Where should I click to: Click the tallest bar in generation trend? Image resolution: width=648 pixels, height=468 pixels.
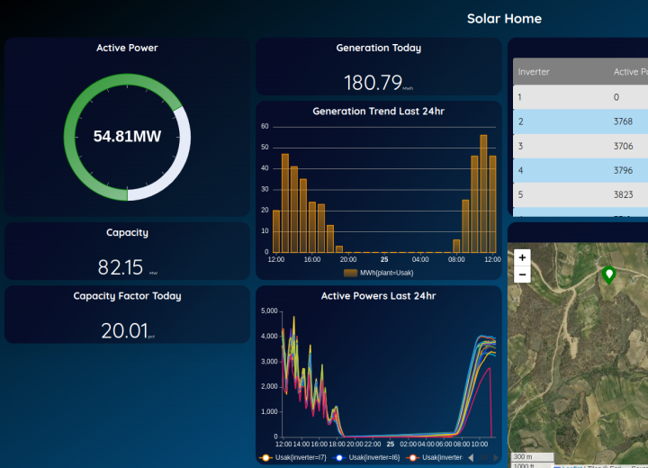pyautogui.click(x=483, y=193)
